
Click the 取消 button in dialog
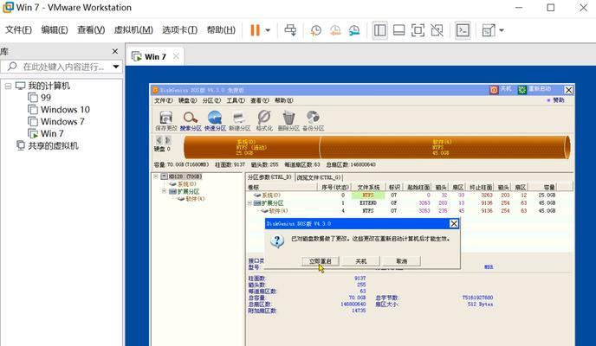pyautogui.click(x=401, y=261)
